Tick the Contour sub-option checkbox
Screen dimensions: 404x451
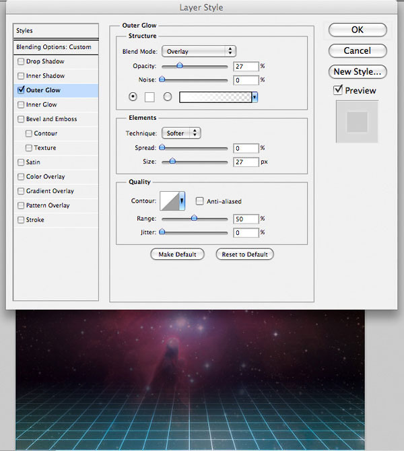[28, 133]
